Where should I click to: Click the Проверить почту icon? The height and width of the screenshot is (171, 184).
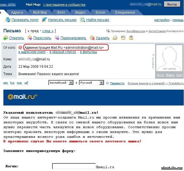click(x=8, y=20)
